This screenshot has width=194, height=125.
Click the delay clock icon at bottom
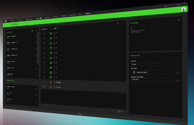pyautogui.click(x=119, y=111)
